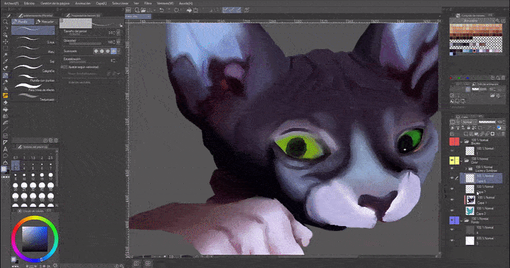
Task: Open Clip Studio launcher icon in the command bar
Action: (x=128, y=10)
